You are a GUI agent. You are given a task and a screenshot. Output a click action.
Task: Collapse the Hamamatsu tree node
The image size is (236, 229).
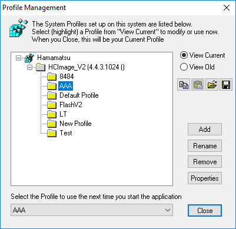(18, 58)
